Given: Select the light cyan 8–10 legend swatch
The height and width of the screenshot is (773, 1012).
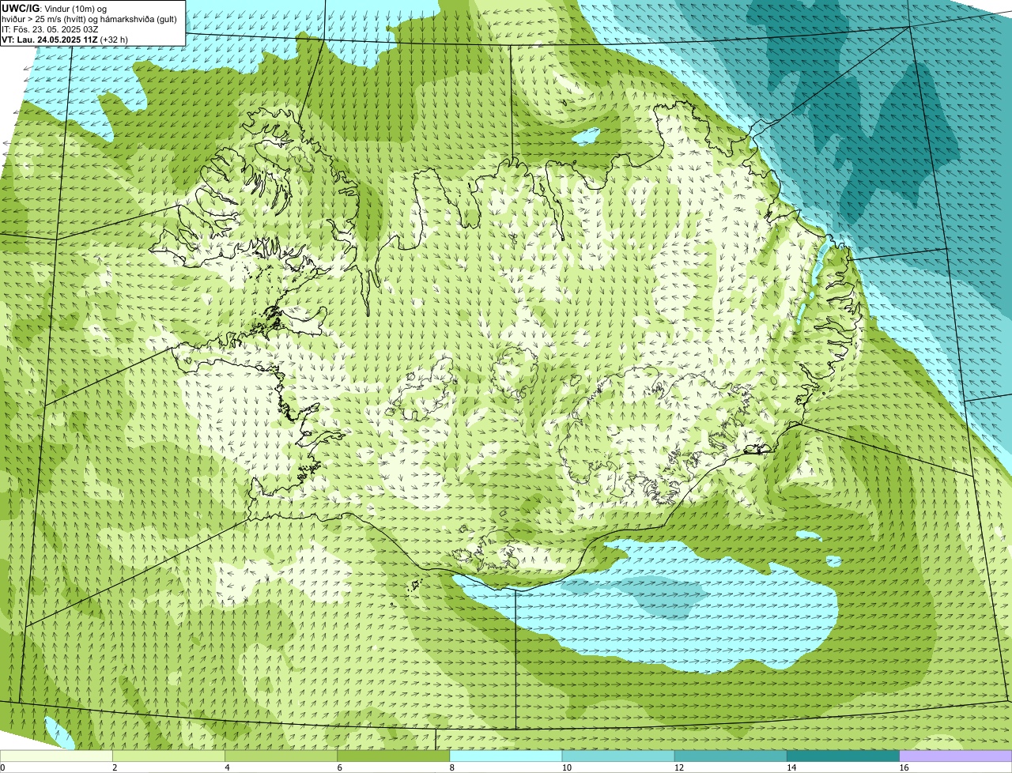Looking at the screenshot, I should (x=506, y=756).
